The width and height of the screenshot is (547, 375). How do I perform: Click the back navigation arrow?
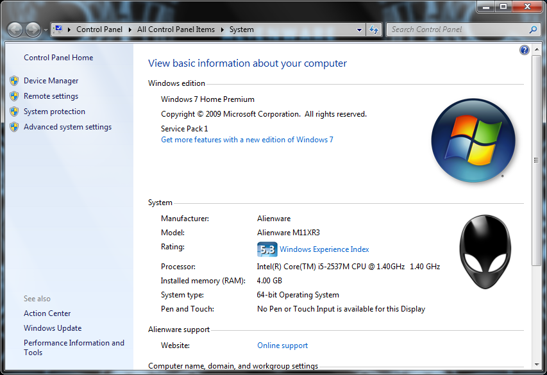(14, 29)
